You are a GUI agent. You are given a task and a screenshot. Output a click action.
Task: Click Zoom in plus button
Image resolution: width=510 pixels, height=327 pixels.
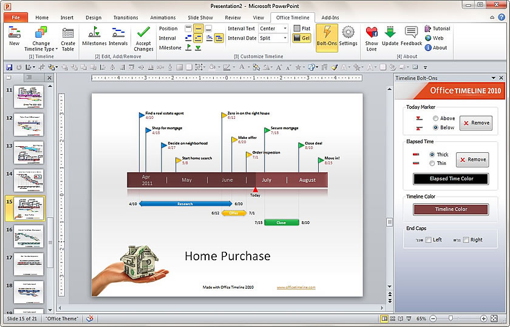[x=484, y=319]
